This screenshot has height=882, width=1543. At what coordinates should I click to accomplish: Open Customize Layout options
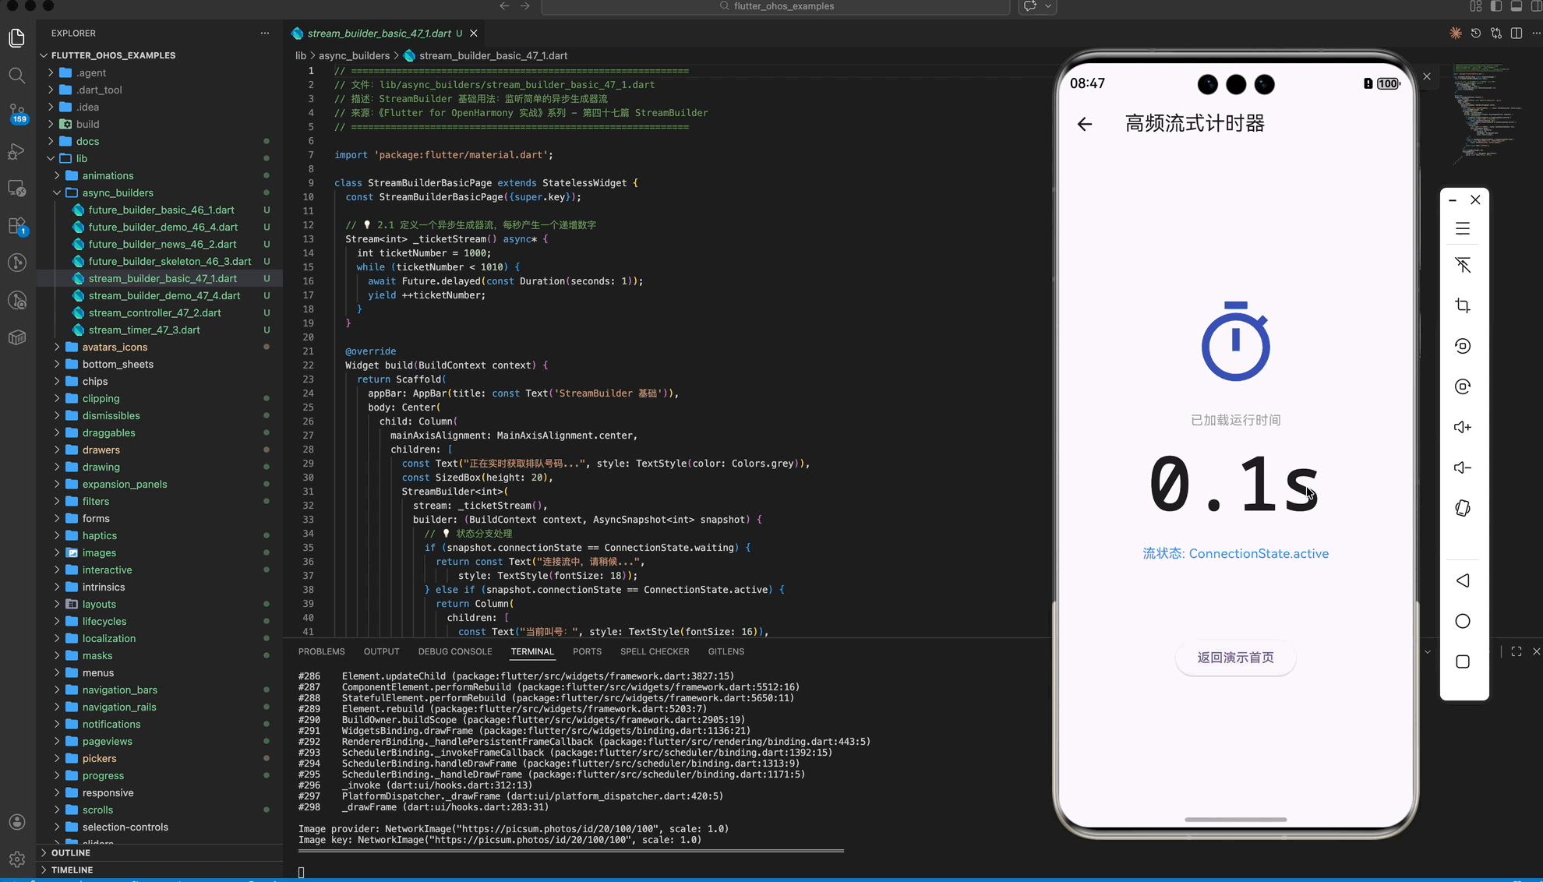pos(1476,6)
